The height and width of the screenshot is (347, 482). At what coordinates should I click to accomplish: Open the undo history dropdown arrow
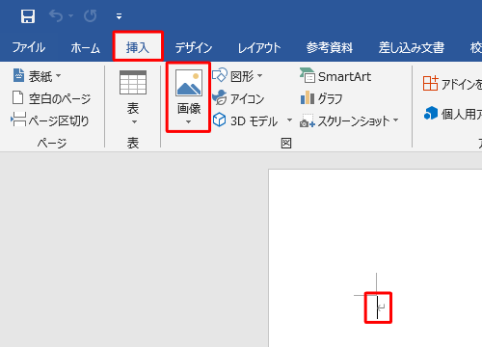click(71, 15)
